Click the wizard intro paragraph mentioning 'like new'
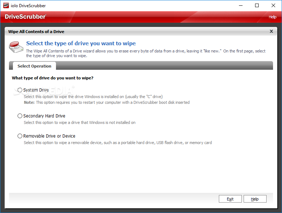The width and height of the screenshot is (282, 213). click(146, 53)
